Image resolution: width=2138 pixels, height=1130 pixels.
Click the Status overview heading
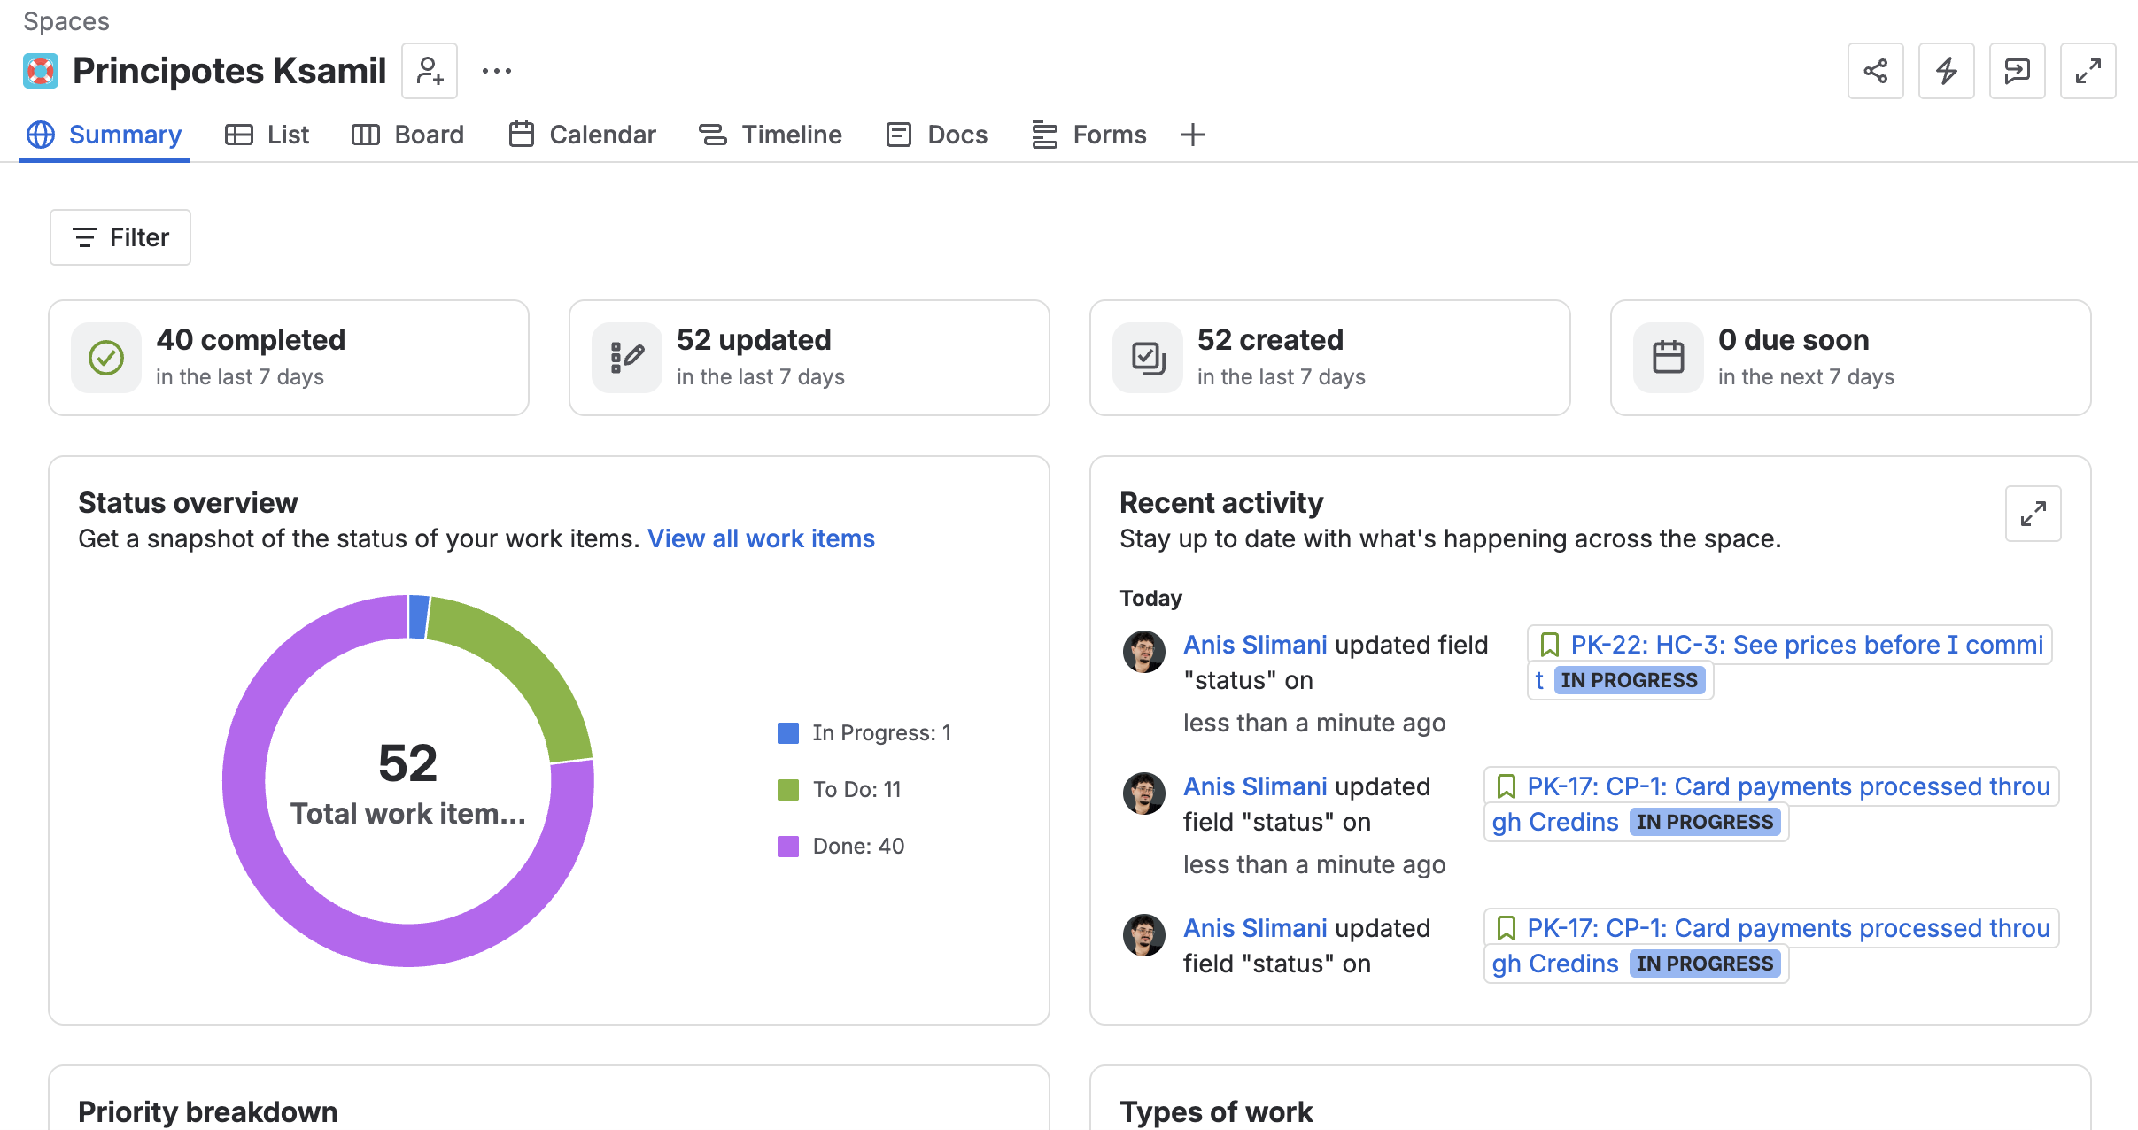(188, 503)
